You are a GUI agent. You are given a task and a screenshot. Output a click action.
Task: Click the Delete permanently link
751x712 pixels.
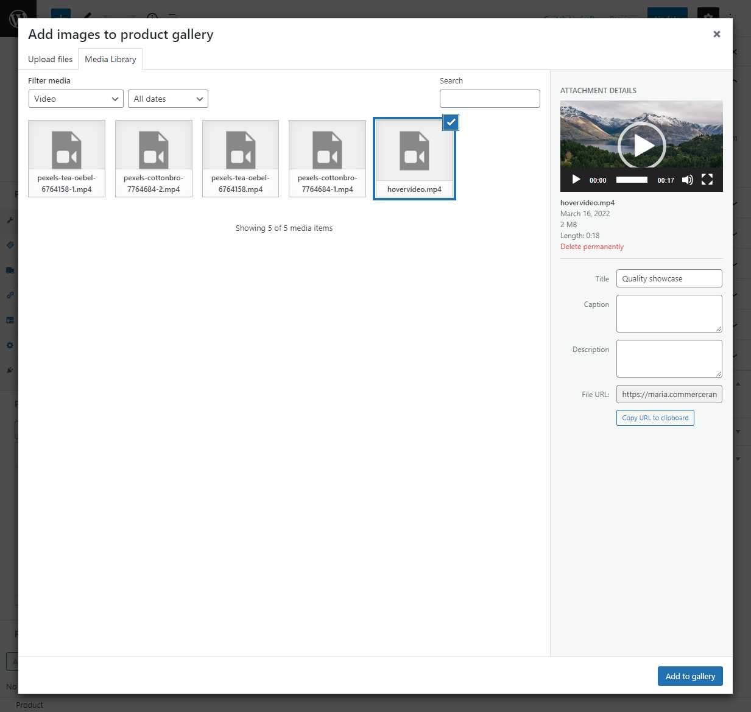[592, 247]
